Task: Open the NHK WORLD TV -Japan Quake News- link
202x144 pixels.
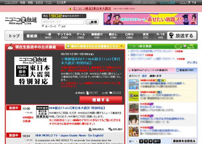Action: click(69, 136)
